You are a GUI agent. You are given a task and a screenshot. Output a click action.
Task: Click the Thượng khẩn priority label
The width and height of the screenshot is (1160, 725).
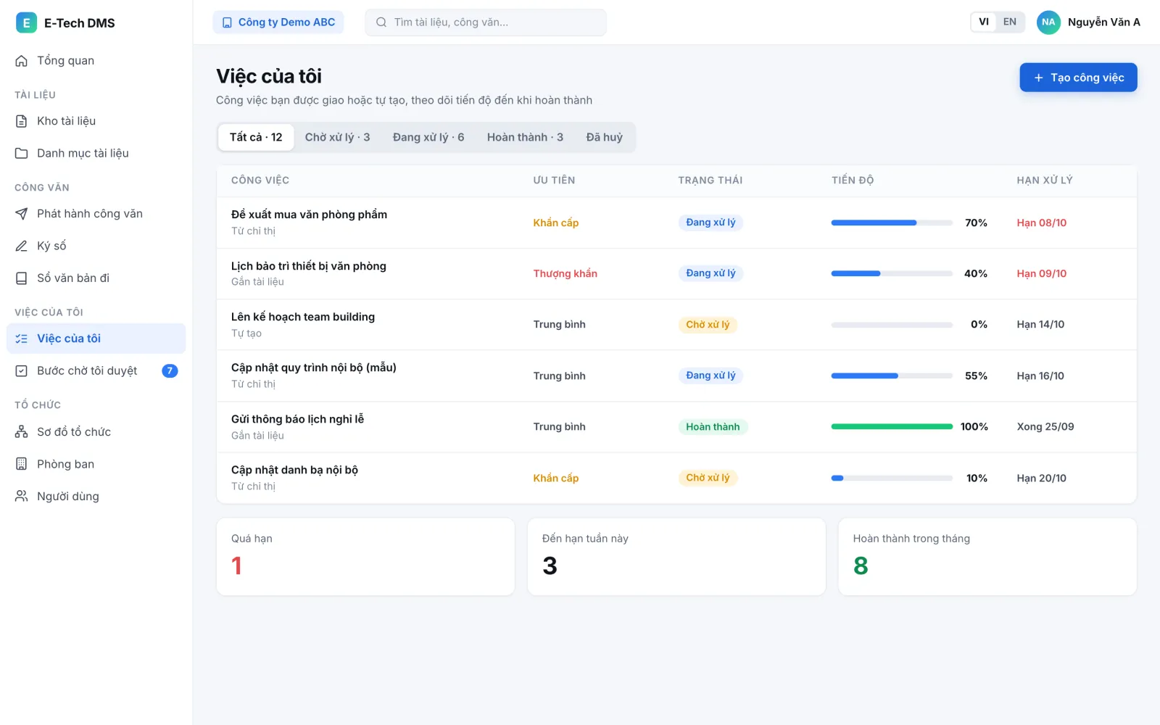[x=565, y=273]
